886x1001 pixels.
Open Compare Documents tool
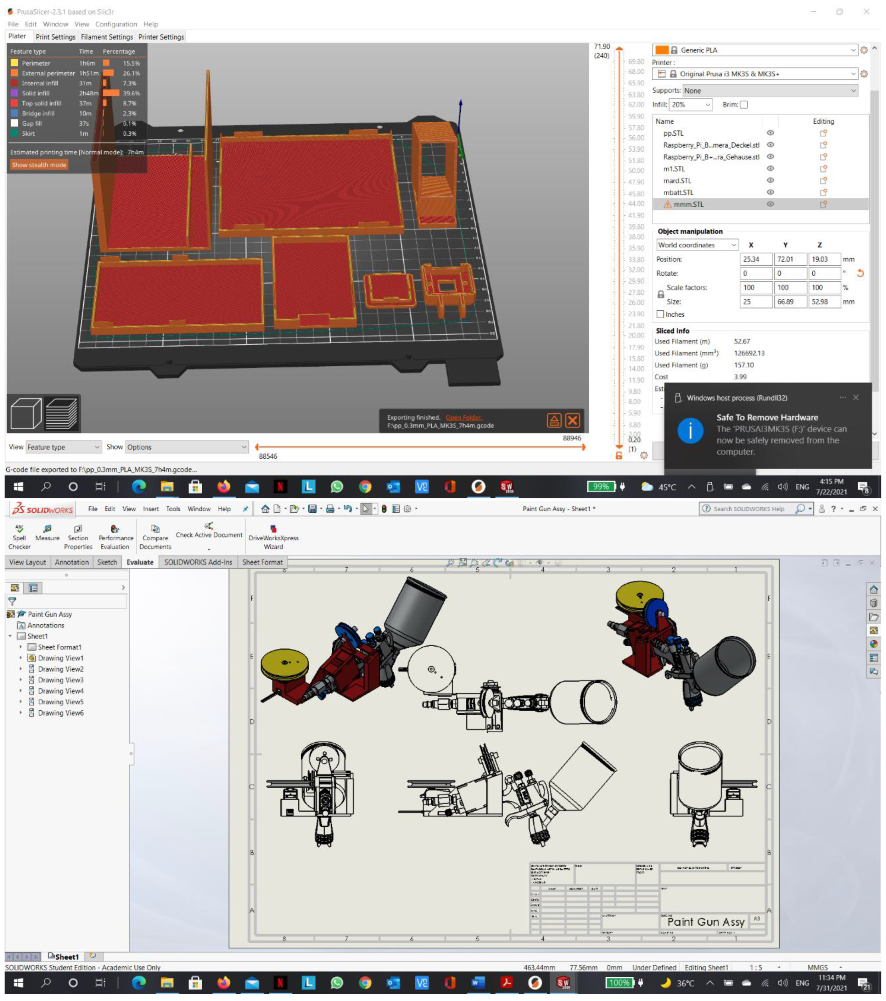point(155,528)
